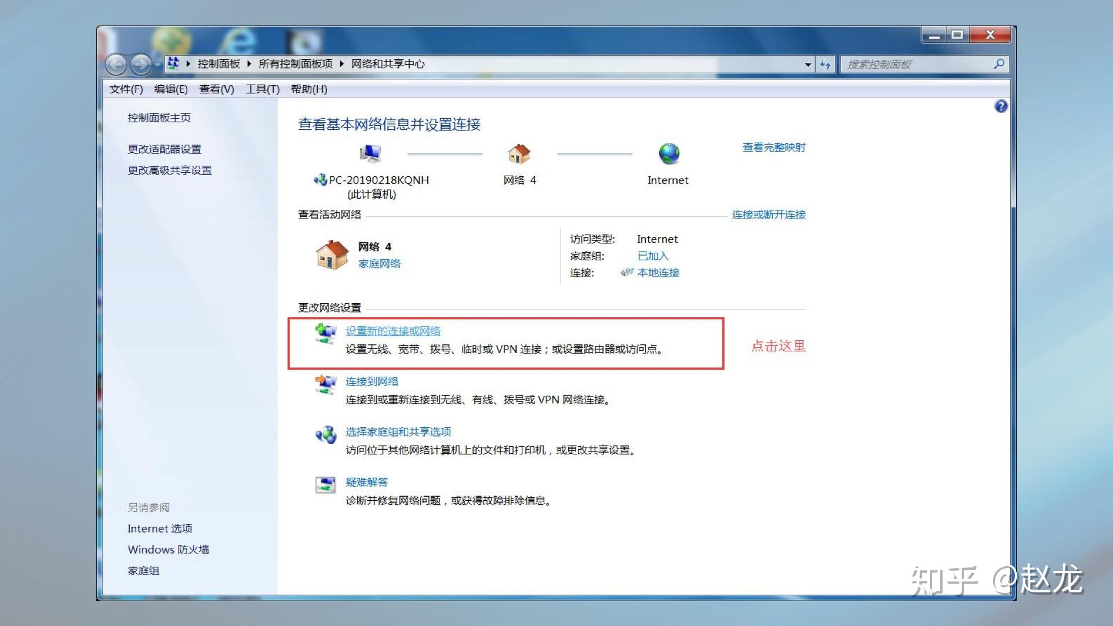
Task: Click the 本地连接 adapter icon
Action: pos(627,272)
